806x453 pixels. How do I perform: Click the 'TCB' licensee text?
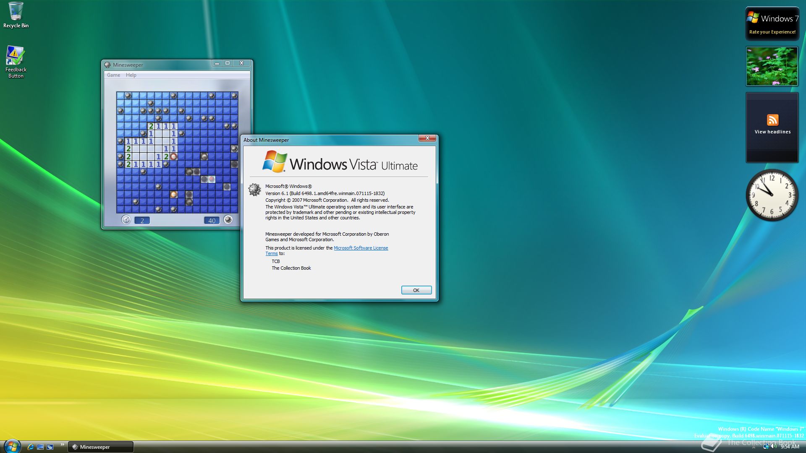275,261
